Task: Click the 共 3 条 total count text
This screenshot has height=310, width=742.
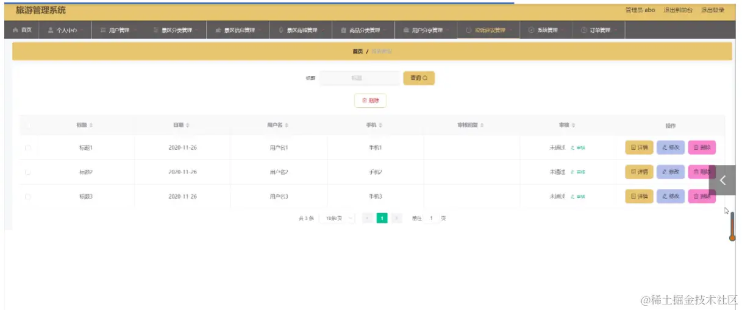Action: [x=305, y=218]
